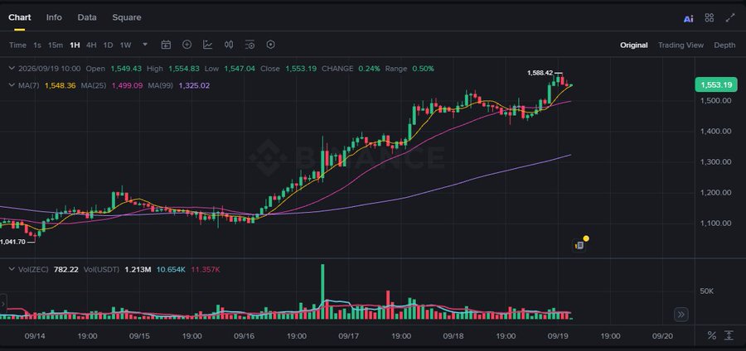746x351 pixels.
Task: Open the go-to-date calendar icon
Action: click(x=166, y=45)
